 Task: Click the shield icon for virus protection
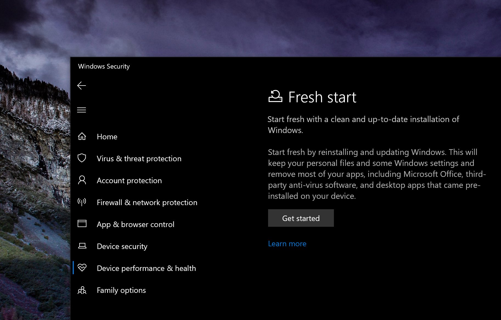tap(82, 158)
